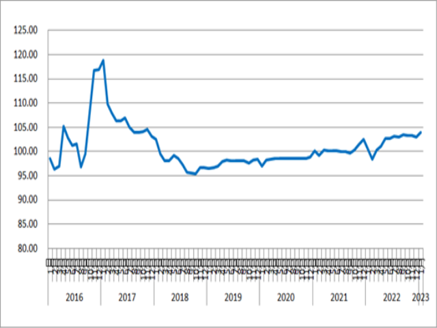The width and height of the screenshot is (437, 328).
Task: Select the 115.00 y-axis label
Action: point(26,79)
